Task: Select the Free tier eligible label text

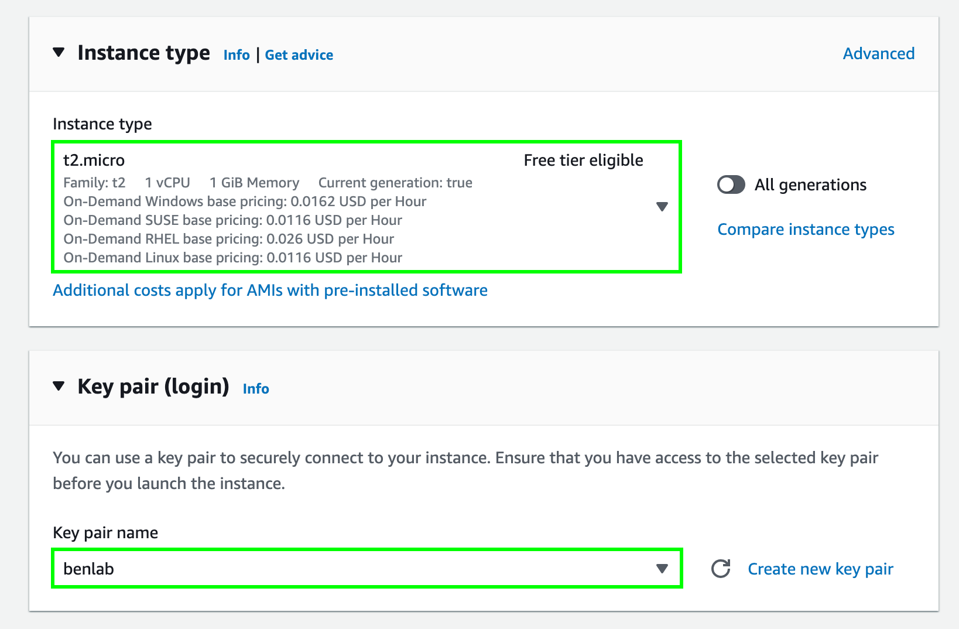Action: click(x=584, y=160)
